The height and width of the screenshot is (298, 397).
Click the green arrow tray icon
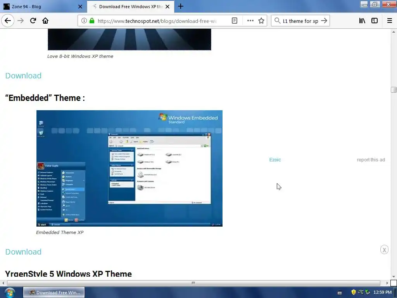368,293
